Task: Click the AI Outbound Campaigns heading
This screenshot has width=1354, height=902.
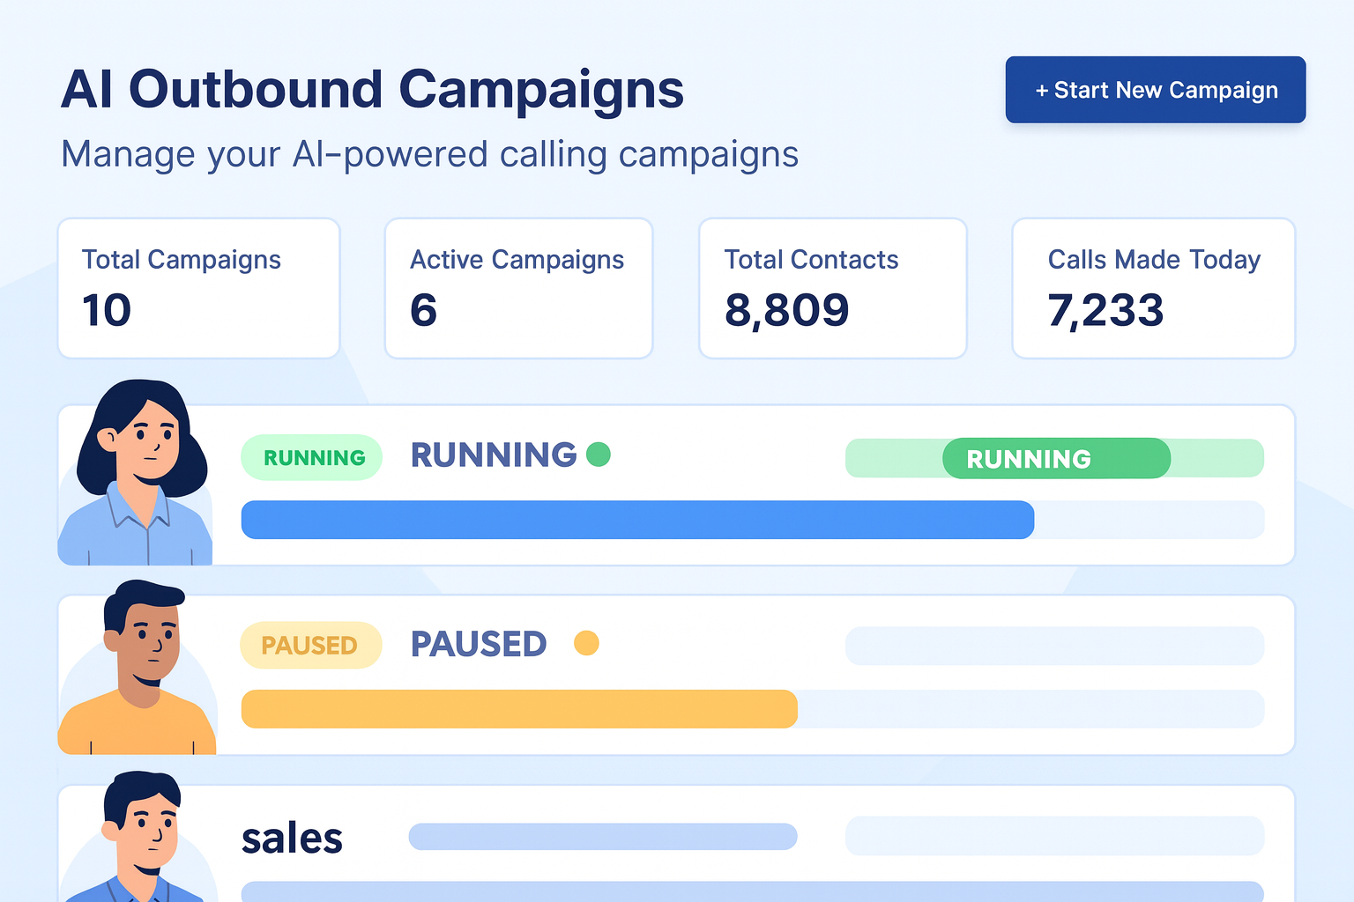Action: click(x=372, y=90)
